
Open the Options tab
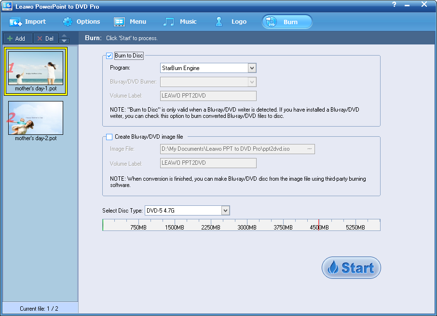tap(82, 22)
